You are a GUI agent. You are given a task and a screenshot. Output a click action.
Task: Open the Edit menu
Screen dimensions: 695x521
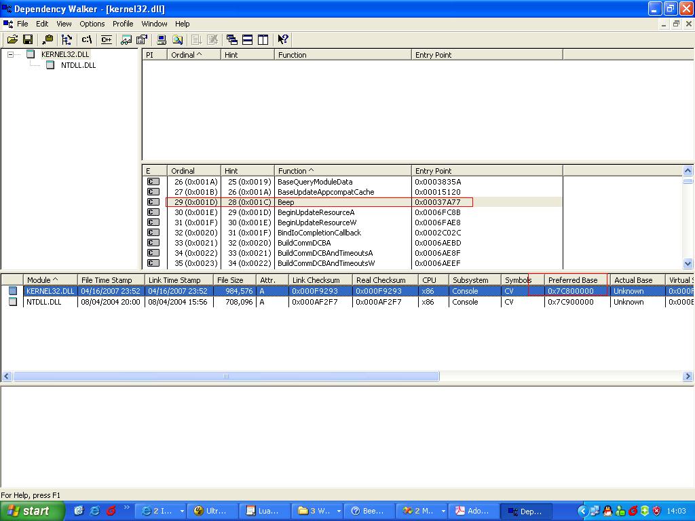pos(42,24)
